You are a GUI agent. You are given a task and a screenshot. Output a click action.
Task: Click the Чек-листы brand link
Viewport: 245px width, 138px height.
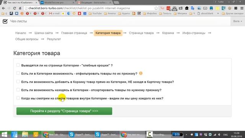pos(18,21)
